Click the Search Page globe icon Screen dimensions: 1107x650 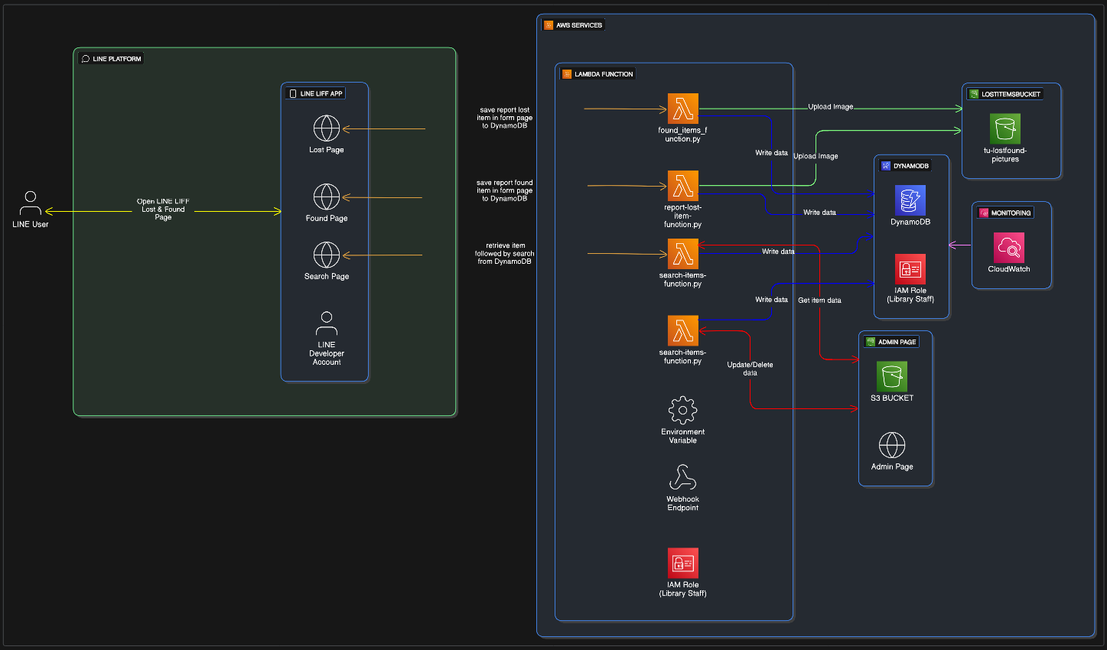coord(327,255)
